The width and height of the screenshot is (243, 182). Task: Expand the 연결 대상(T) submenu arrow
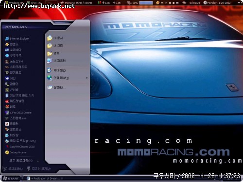[x=87, y=78]
